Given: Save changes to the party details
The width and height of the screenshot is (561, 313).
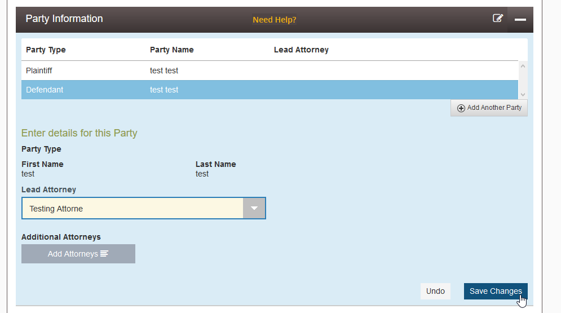Looking at the screenshot, I should pos(496,291).
